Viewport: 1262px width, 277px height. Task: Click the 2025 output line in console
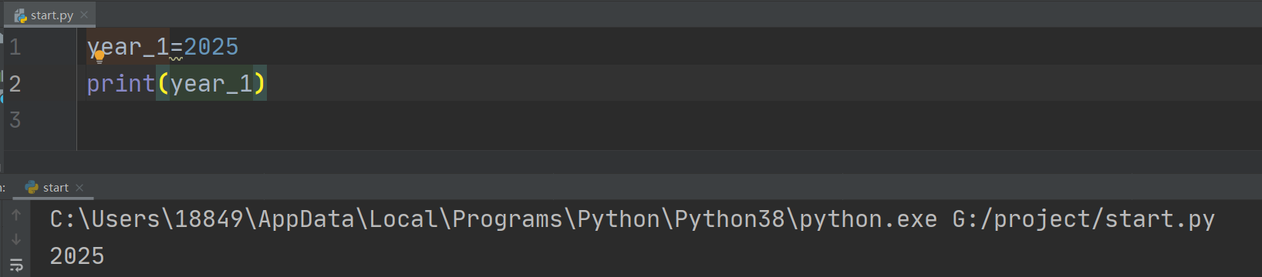tap(77, 255)
